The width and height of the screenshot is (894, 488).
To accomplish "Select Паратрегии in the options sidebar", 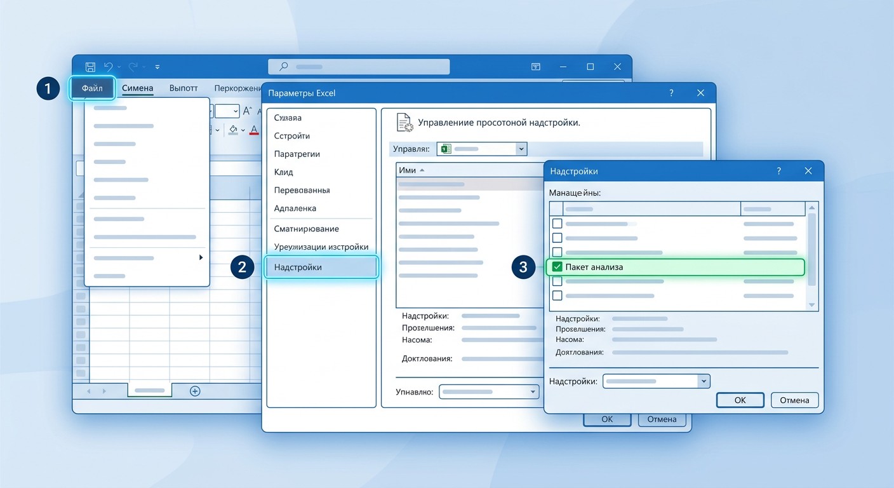I will point(297,154).
